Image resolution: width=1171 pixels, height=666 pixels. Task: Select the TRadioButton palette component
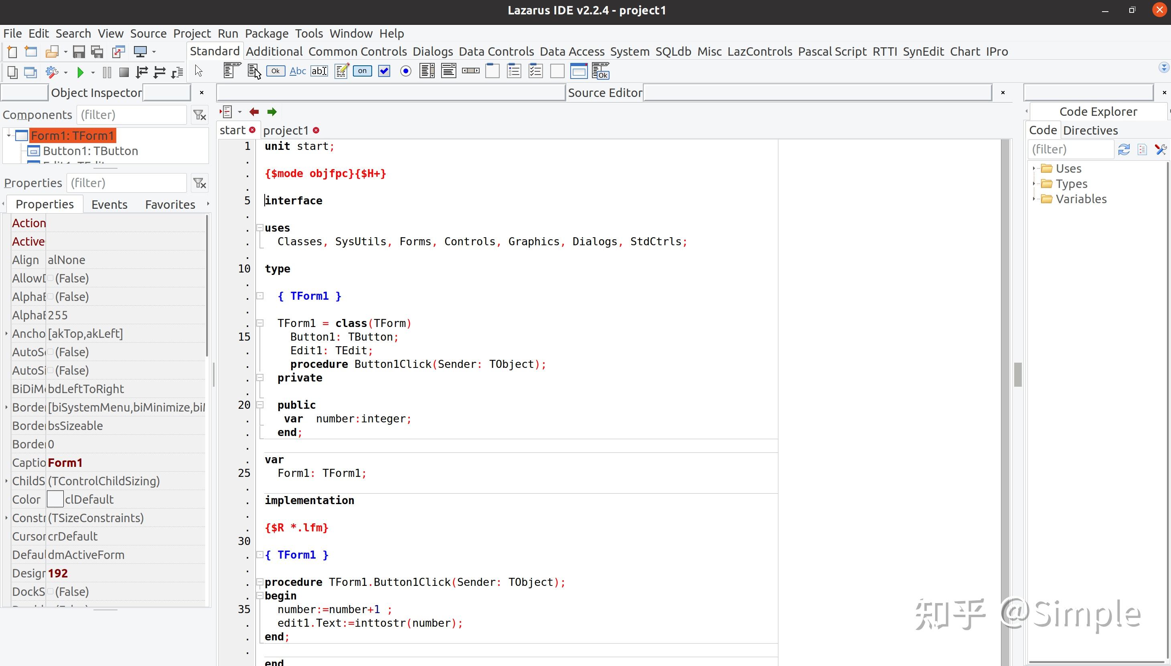click(405, 71)
